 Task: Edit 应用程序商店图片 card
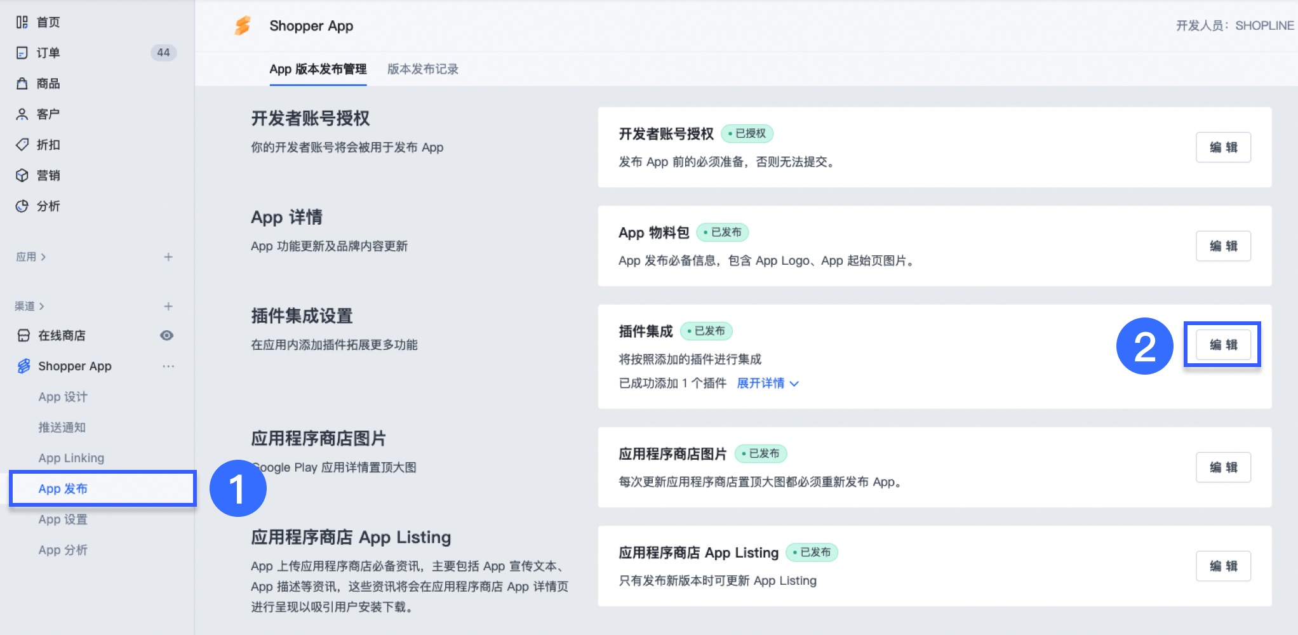pyautogui.click(x=1223, y=467)
